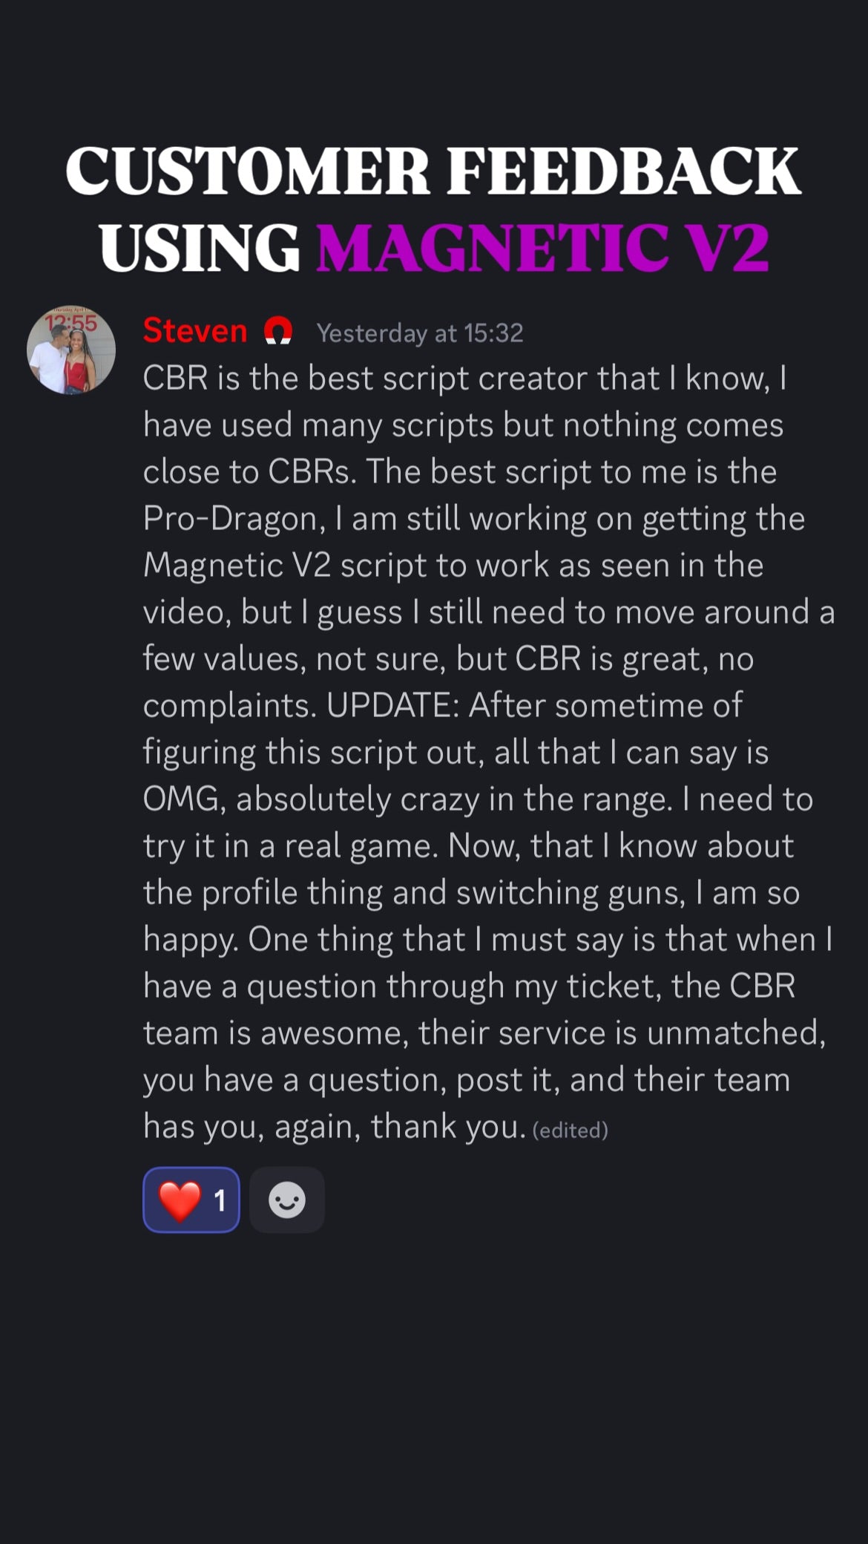The width and height of the screenshot is (868, 1544).
Task: Click the closing words "thank you."
Action: click(448, 1126)
